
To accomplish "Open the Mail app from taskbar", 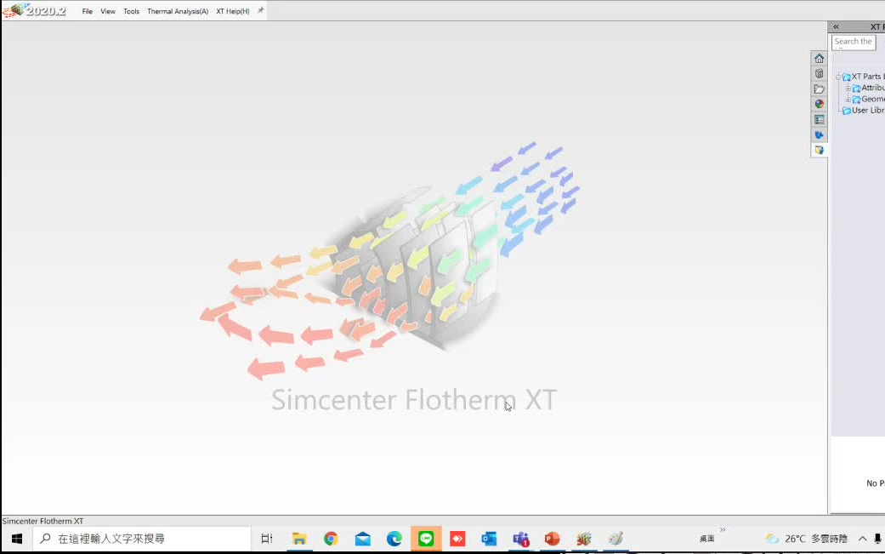I will pos(363,539).
